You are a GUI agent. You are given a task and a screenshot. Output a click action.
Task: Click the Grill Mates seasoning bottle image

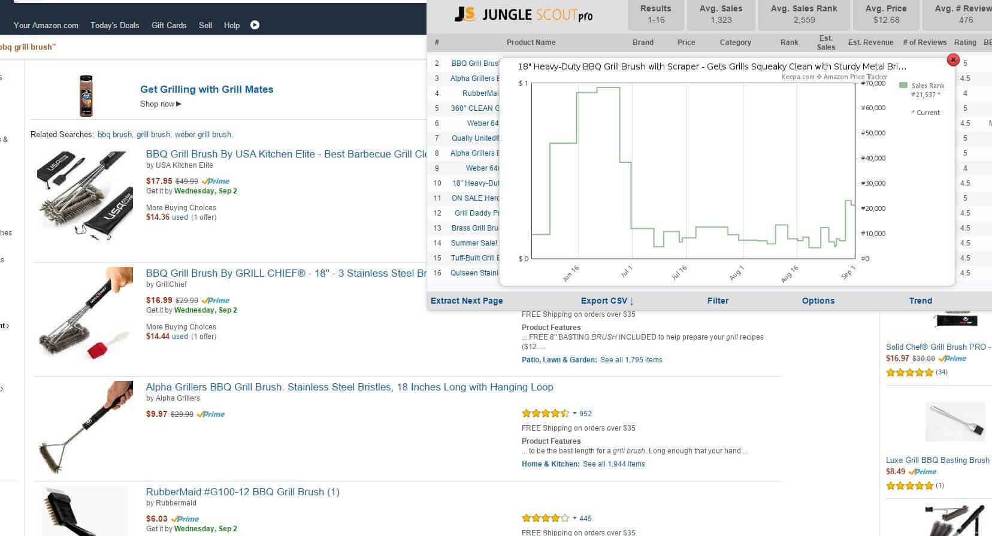pos(86,95)
